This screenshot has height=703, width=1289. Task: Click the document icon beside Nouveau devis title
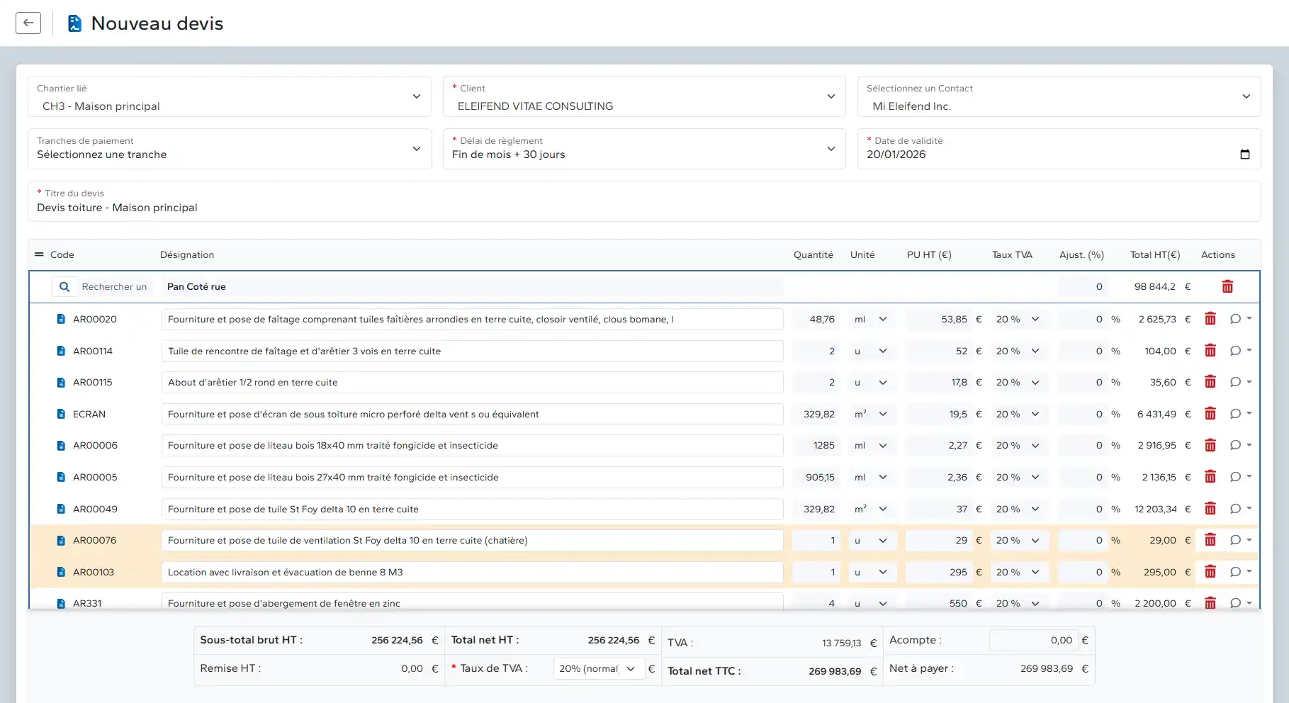click(x=74, y=23)
